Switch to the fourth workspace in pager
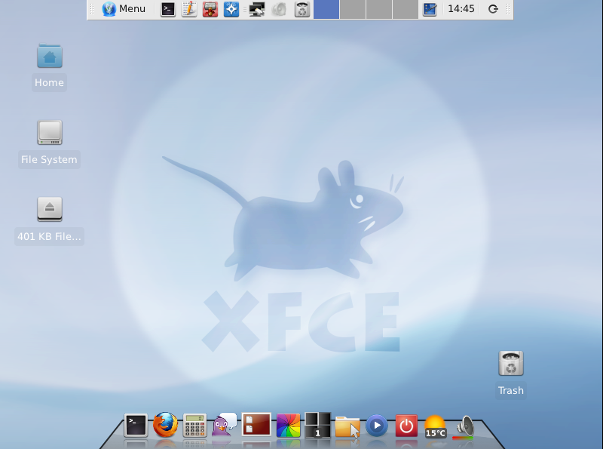 tap(406, 9)
